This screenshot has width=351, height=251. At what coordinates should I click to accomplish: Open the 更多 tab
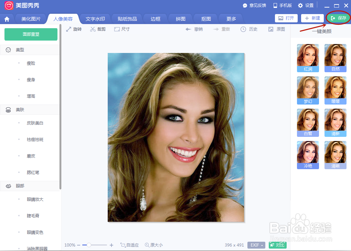[231, 19]
